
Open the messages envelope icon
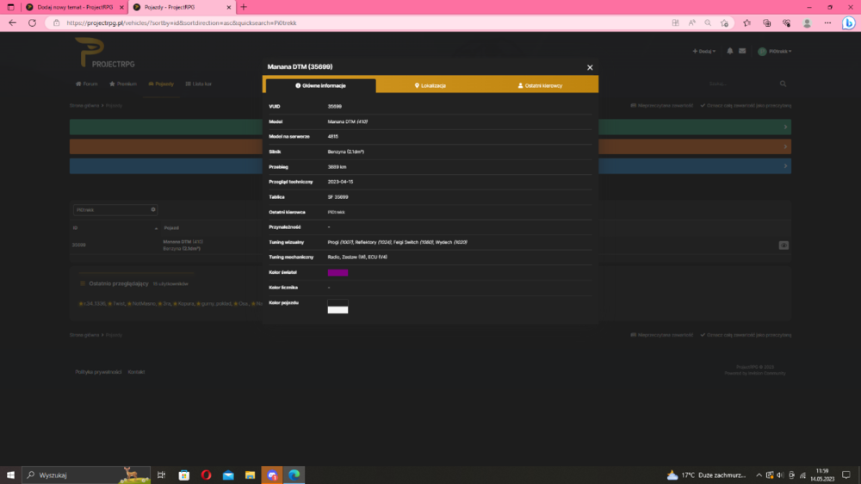pos(742,51)
